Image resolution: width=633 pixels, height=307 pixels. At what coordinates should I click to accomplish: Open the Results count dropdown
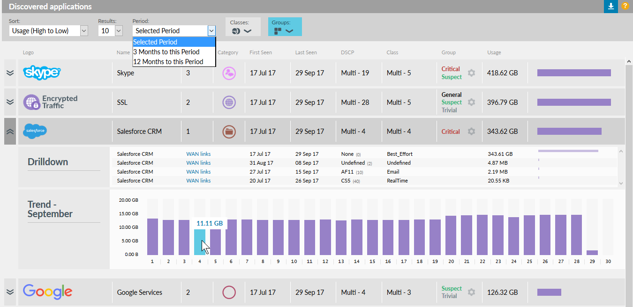click(111, 31)
